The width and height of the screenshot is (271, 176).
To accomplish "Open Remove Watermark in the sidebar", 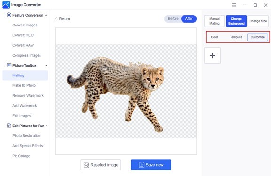I will tap(28, 95).
